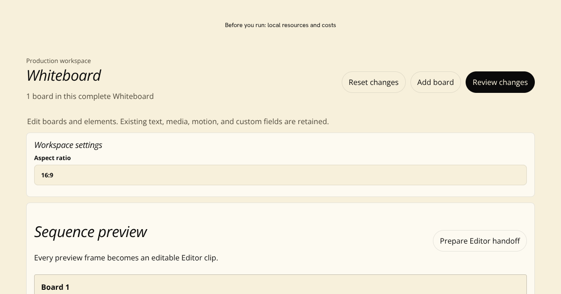Open the Aspect ratio 16:9 dropdown
The width and height of the screenshot is (561, 294).
[280, 175]
